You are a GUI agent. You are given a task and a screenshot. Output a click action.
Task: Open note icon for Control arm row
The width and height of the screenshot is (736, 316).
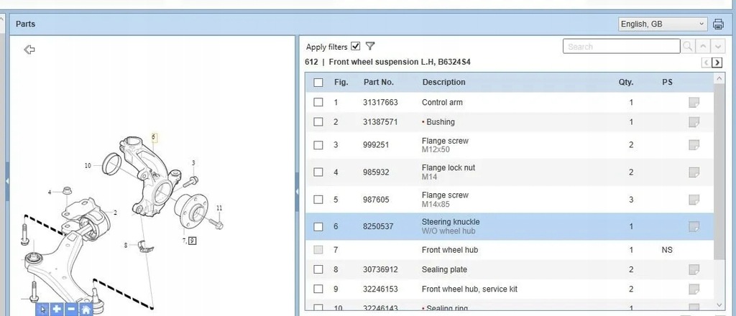[694, 102]
